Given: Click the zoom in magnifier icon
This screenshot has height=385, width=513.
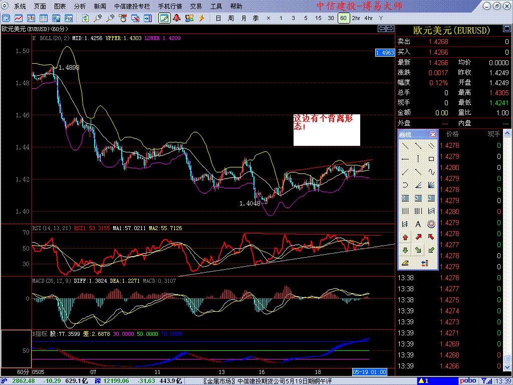Looking at the screenshot, I should [x=98, y=18].
